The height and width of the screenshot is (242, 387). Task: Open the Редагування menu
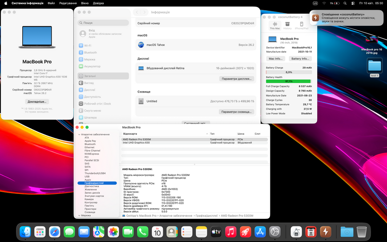coord(68,3)
